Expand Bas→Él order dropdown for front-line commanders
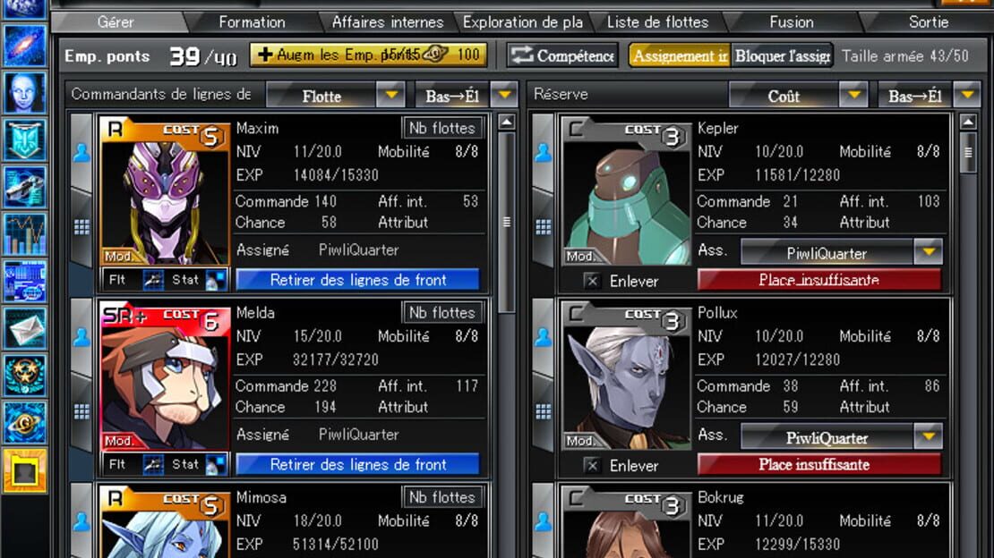 467,96
